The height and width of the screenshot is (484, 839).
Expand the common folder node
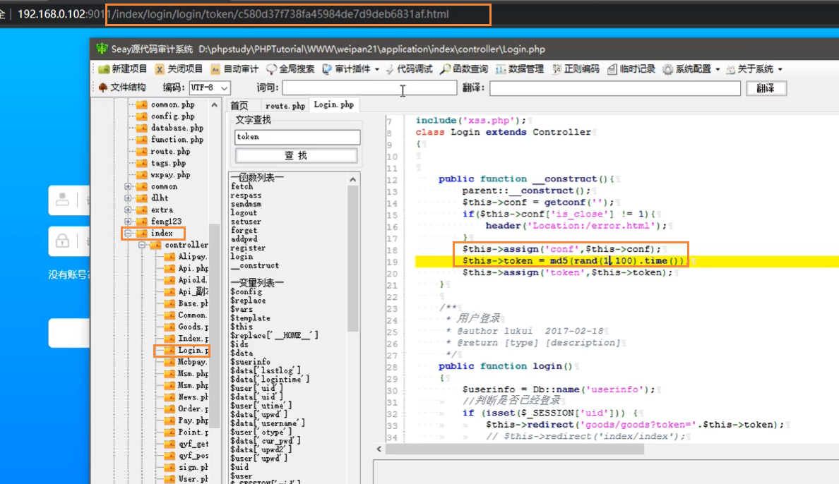(x=128, y=187)
